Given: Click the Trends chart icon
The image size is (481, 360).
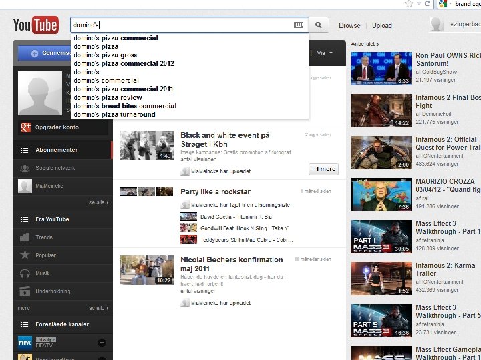Looking at the screenshot, I should 25,237.
